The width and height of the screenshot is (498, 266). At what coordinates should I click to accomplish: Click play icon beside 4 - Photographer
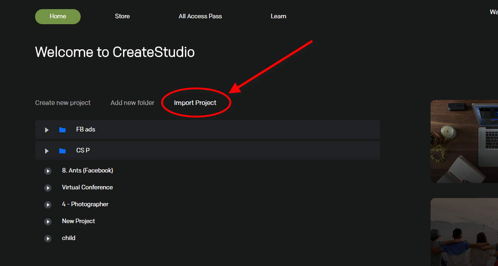click(x=48, y=205)
